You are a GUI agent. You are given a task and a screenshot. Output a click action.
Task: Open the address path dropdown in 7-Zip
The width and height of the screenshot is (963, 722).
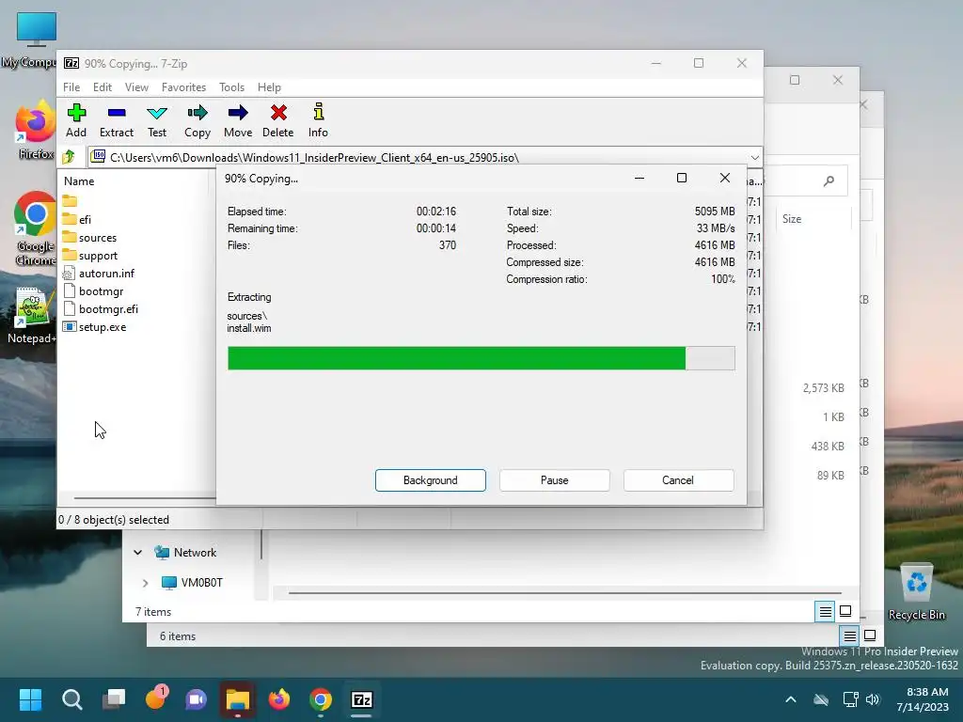coord(755,158)
